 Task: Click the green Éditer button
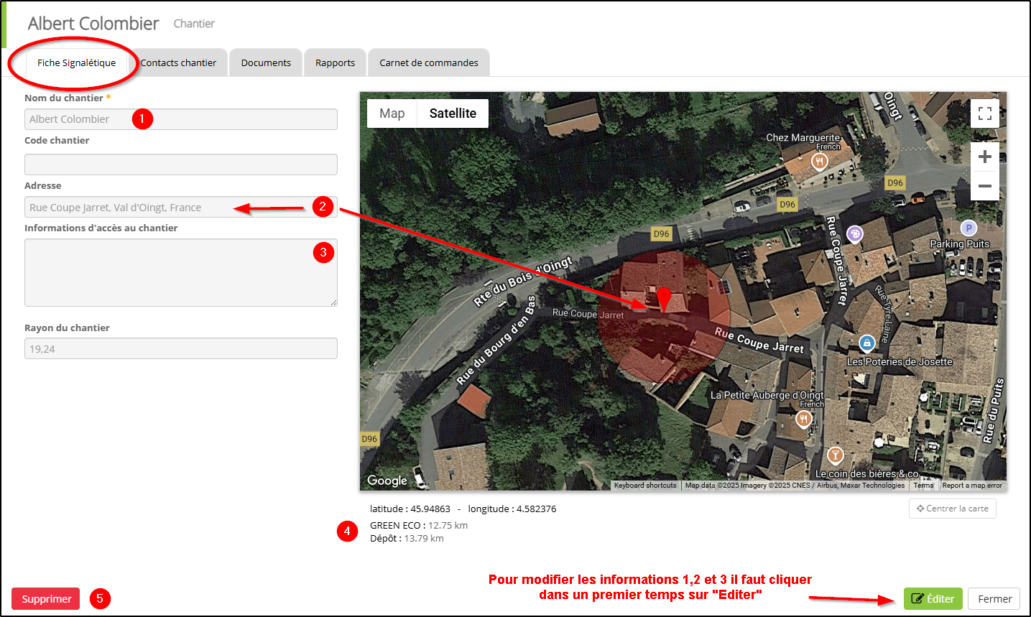[x=933, y=598]
